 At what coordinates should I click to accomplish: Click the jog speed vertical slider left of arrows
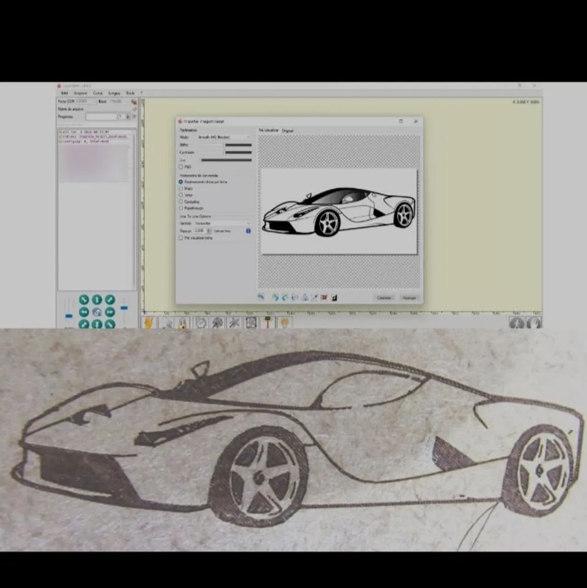click(69, 312)
